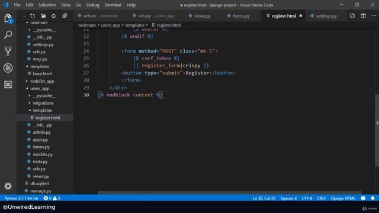379x213 pixels.
Task: Open editor More Actions ellipsis
Action: pyautogui.click(x=374, y=16)
